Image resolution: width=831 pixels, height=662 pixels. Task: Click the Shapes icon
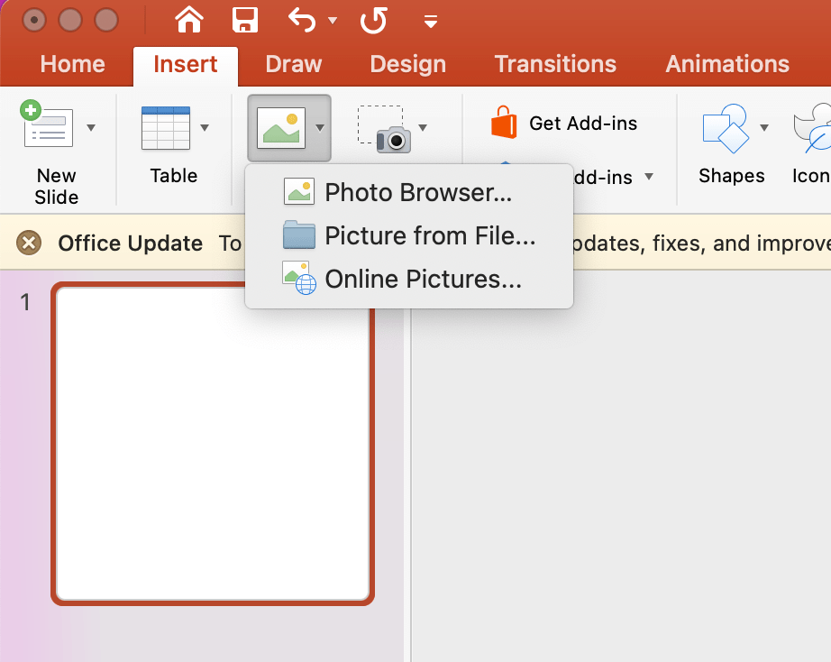tap(726, 127)
